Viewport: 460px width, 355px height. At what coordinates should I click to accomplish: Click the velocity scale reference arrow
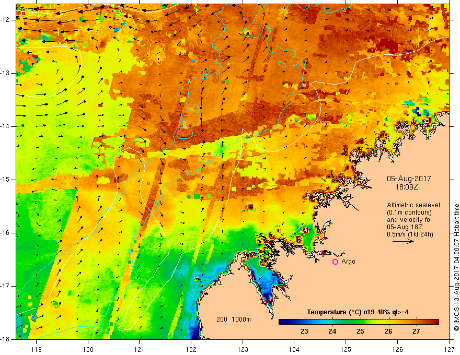coord(403,241)
